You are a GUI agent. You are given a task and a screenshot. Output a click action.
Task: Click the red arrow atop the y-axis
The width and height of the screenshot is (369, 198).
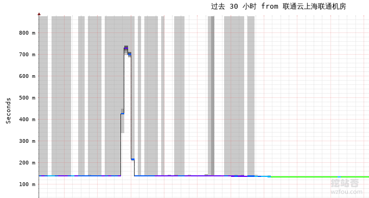coord(39,14)
